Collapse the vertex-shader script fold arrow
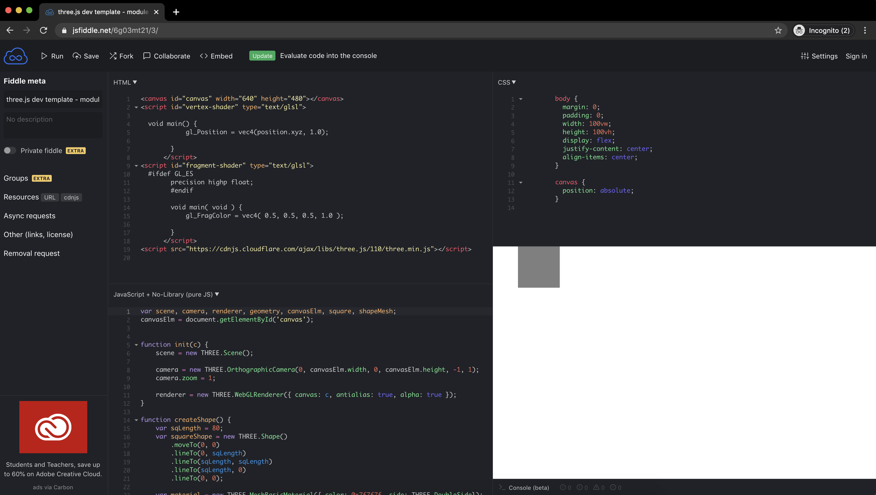 coord(136,107)
